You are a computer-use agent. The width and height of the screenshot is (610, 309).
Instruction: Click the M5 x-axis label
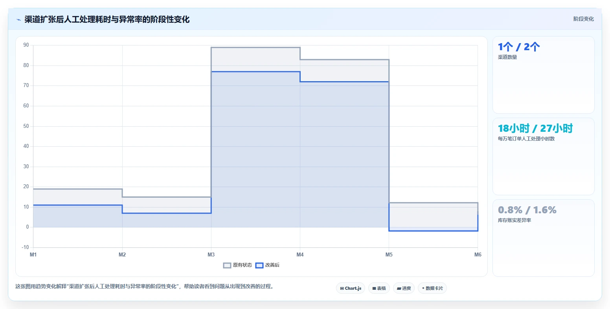pyautogui.click(x=389, y=255)
